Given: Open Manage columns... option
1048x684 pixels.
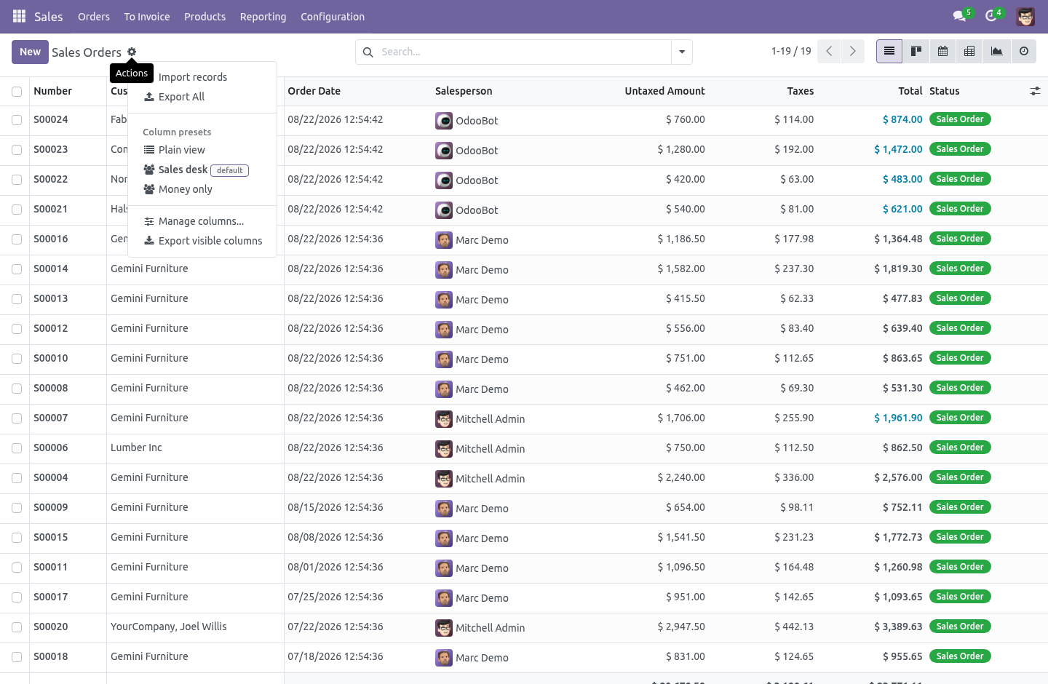Looking at the screenshot, I should tap(202, 221).
